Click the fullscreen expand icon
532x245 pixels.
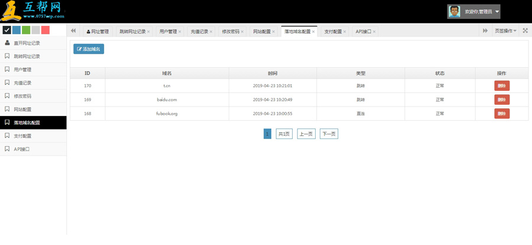point(525,31)
